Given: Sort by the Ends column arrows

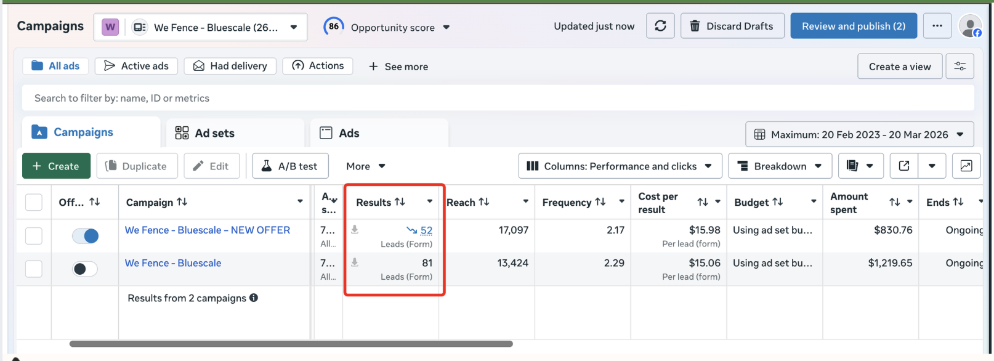Looking at the screenshot, I should coord(958,201).
